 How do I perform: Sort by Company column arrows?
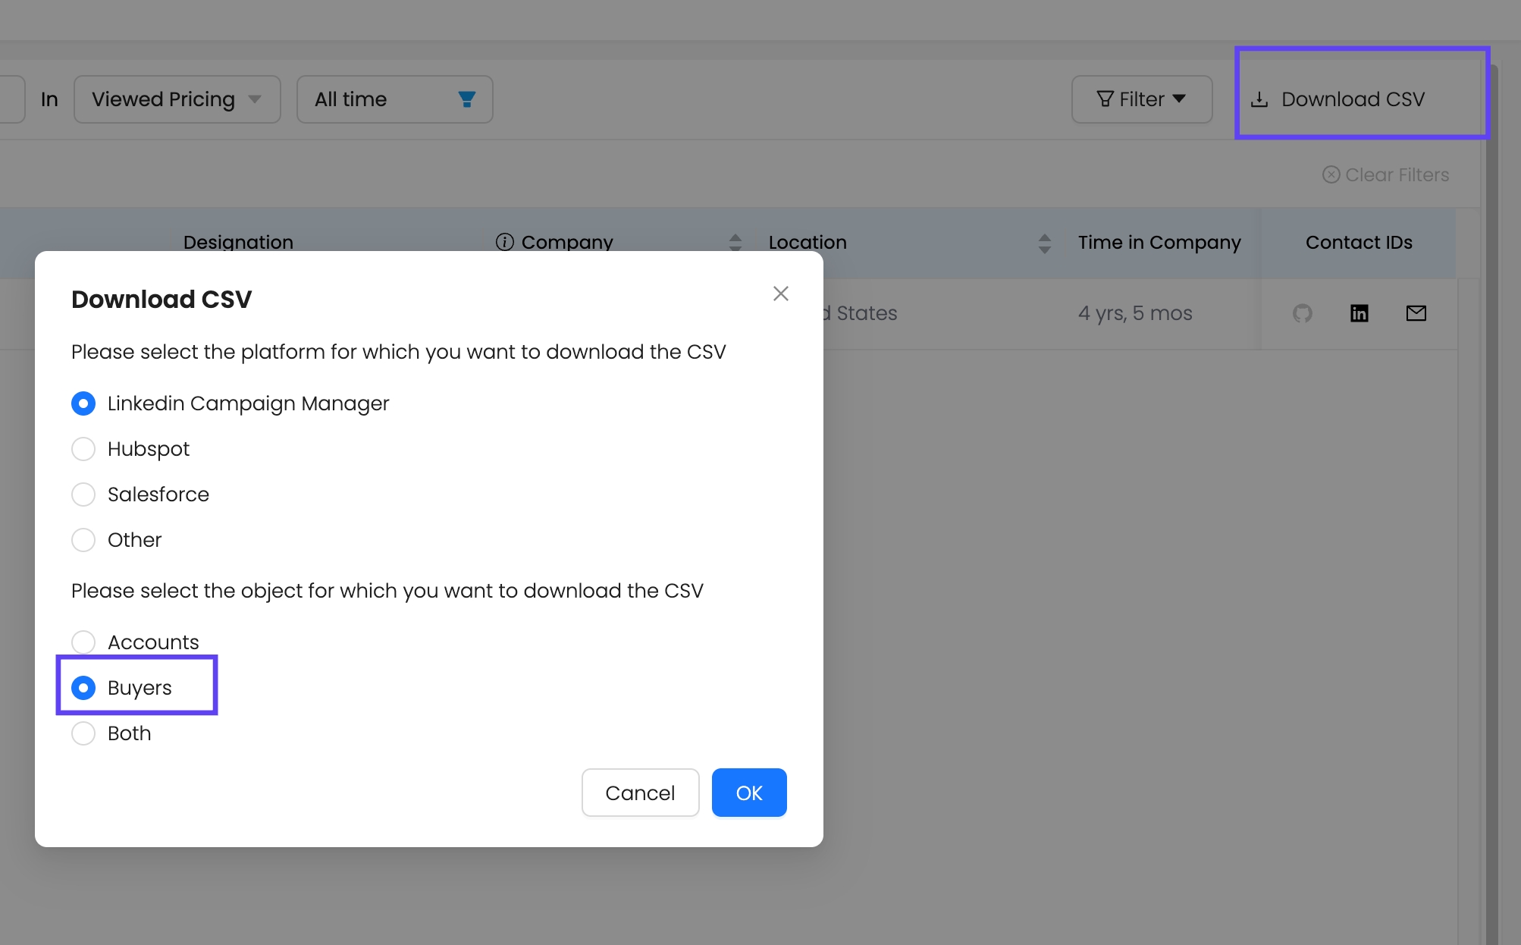point(735,243)
